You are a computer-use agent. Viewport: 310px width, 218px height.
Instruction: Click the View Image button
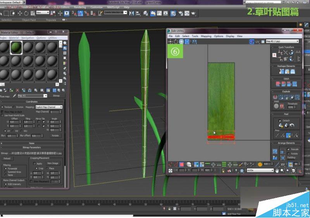[52, 163]
